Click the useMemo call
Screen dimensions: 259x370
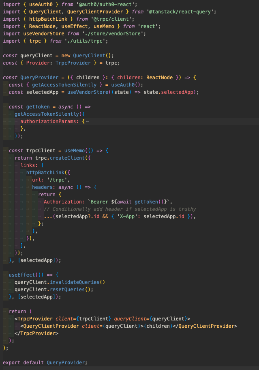pyautogui.click(x=75, y=151)
